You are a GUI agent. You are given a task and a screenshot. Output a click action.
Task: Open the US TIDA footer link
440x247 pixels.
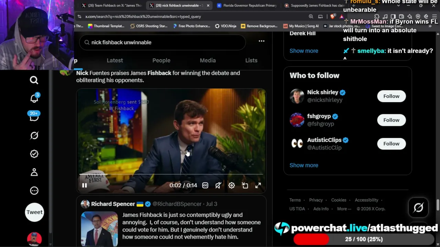[x=297, y=209]
